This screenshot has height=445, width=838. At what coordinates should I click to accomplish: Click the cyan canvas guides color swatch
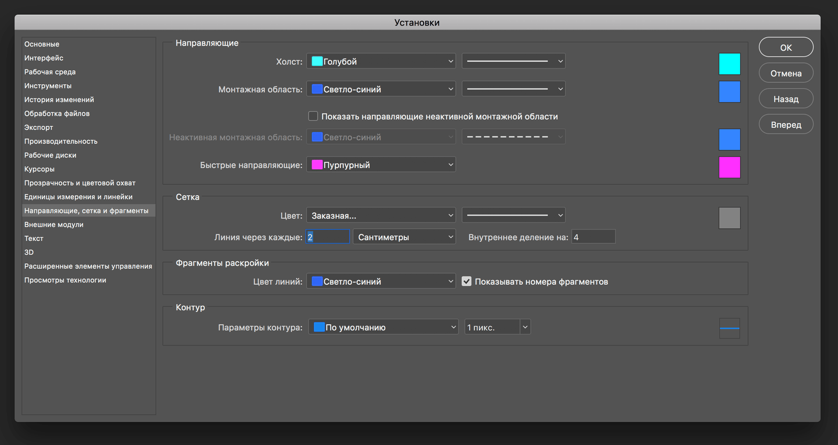pyautogui.click(x=729, y=64)
